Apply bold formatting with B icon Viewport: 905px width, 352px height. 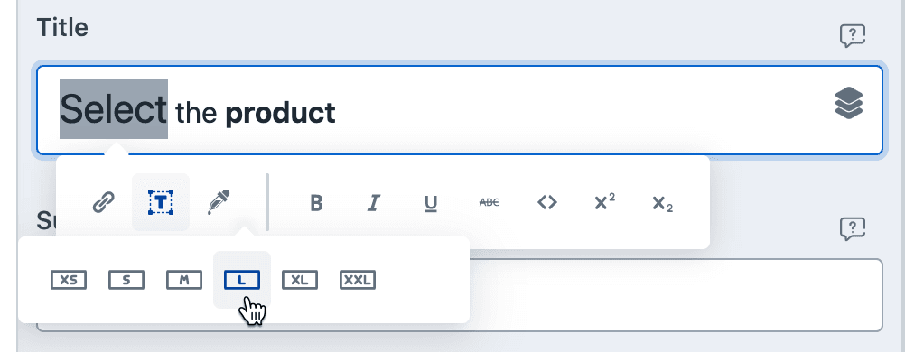(x=316, y=202)
